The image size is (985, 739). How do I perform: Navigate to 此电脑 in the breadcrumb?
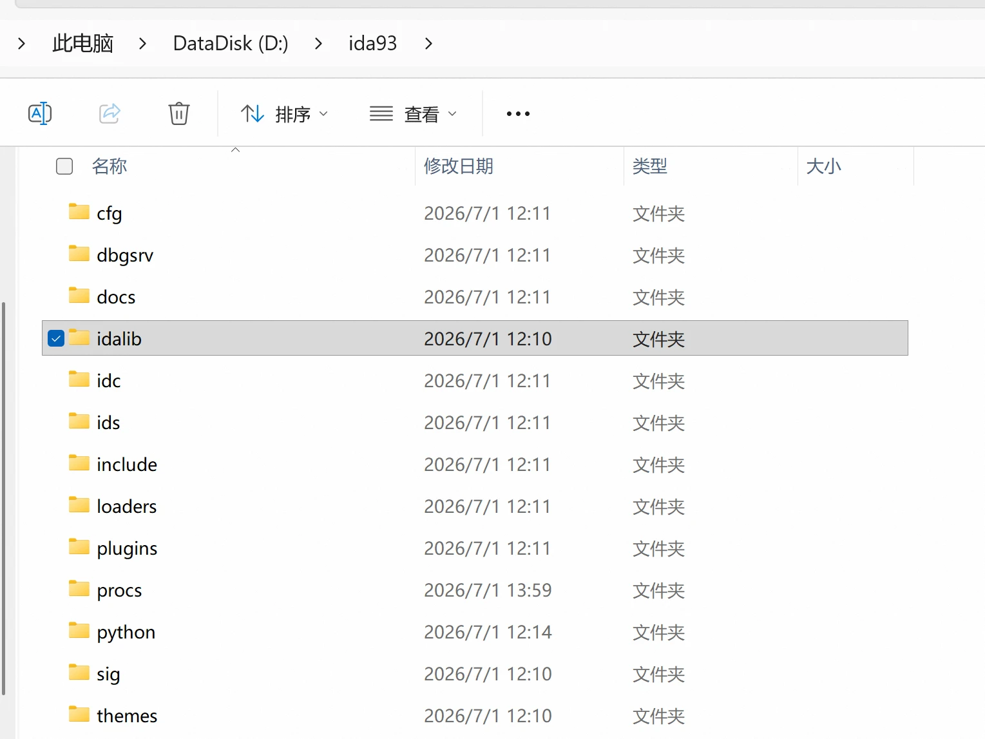pos(82,44)
